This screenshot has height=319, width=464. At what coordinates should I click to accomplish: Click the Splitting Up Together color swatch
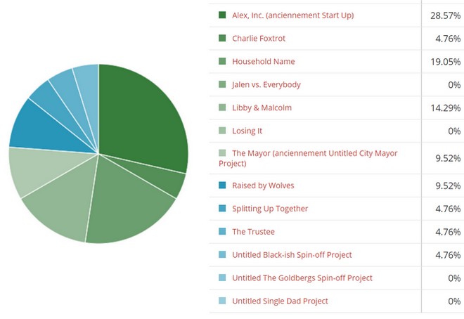point(222,209)
